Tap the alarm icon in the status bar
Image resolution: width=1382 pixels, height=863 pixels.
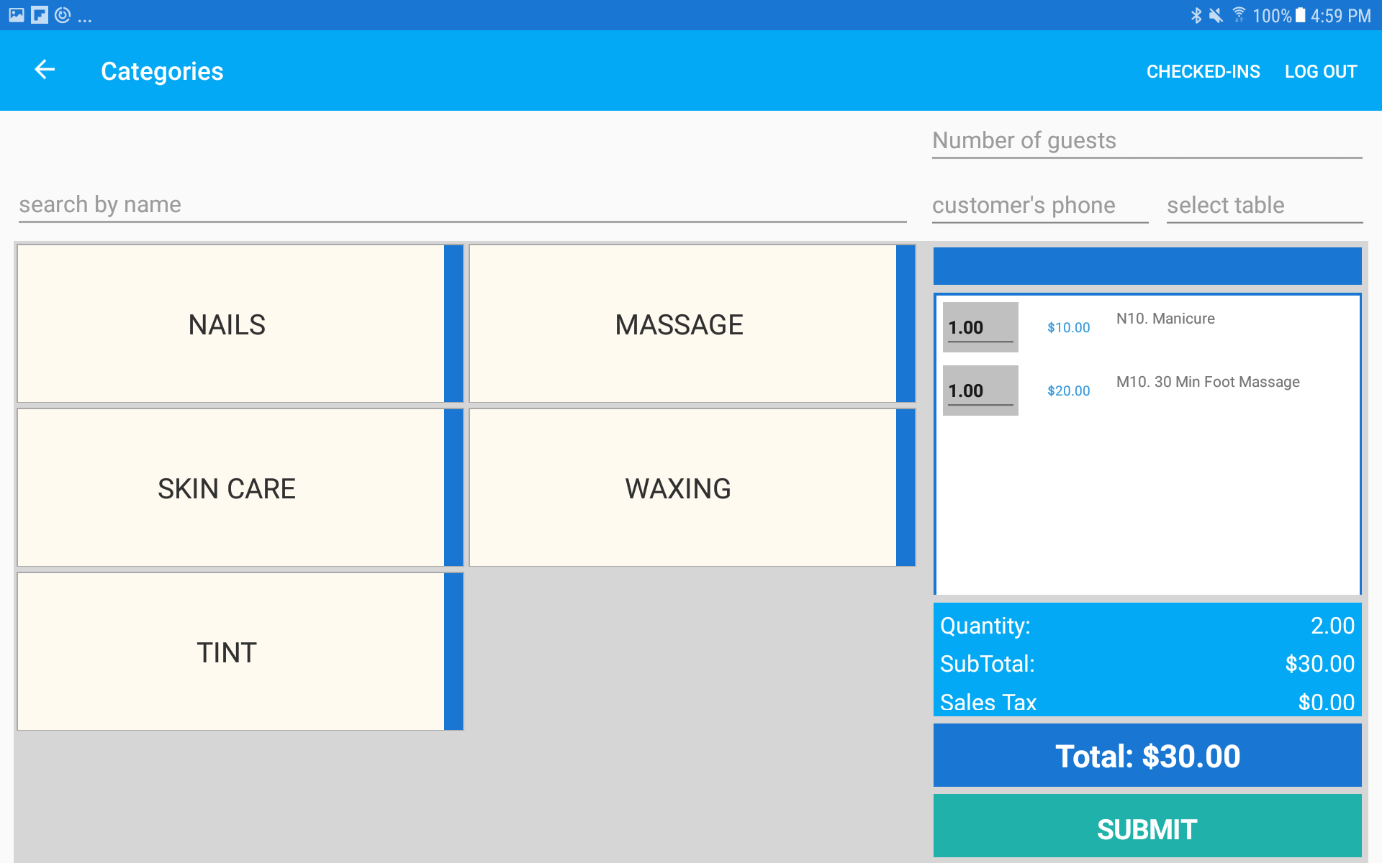[x=62, y=14]
